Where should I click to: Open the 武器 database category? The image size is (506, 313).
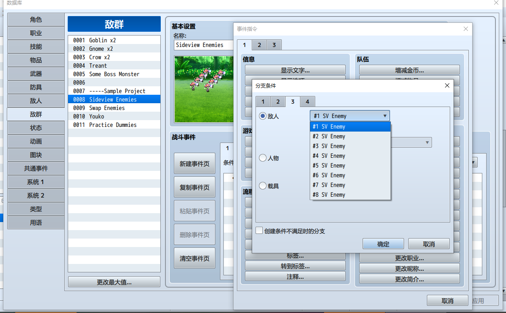36,74
